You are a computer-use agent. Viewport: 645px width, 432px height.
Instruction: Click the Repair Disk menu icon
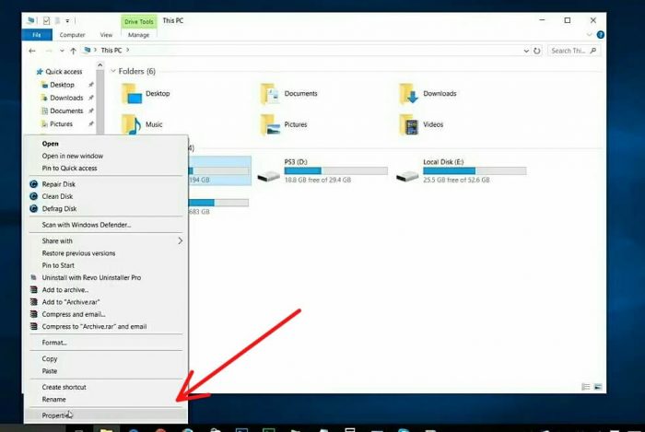pos(34,184)
